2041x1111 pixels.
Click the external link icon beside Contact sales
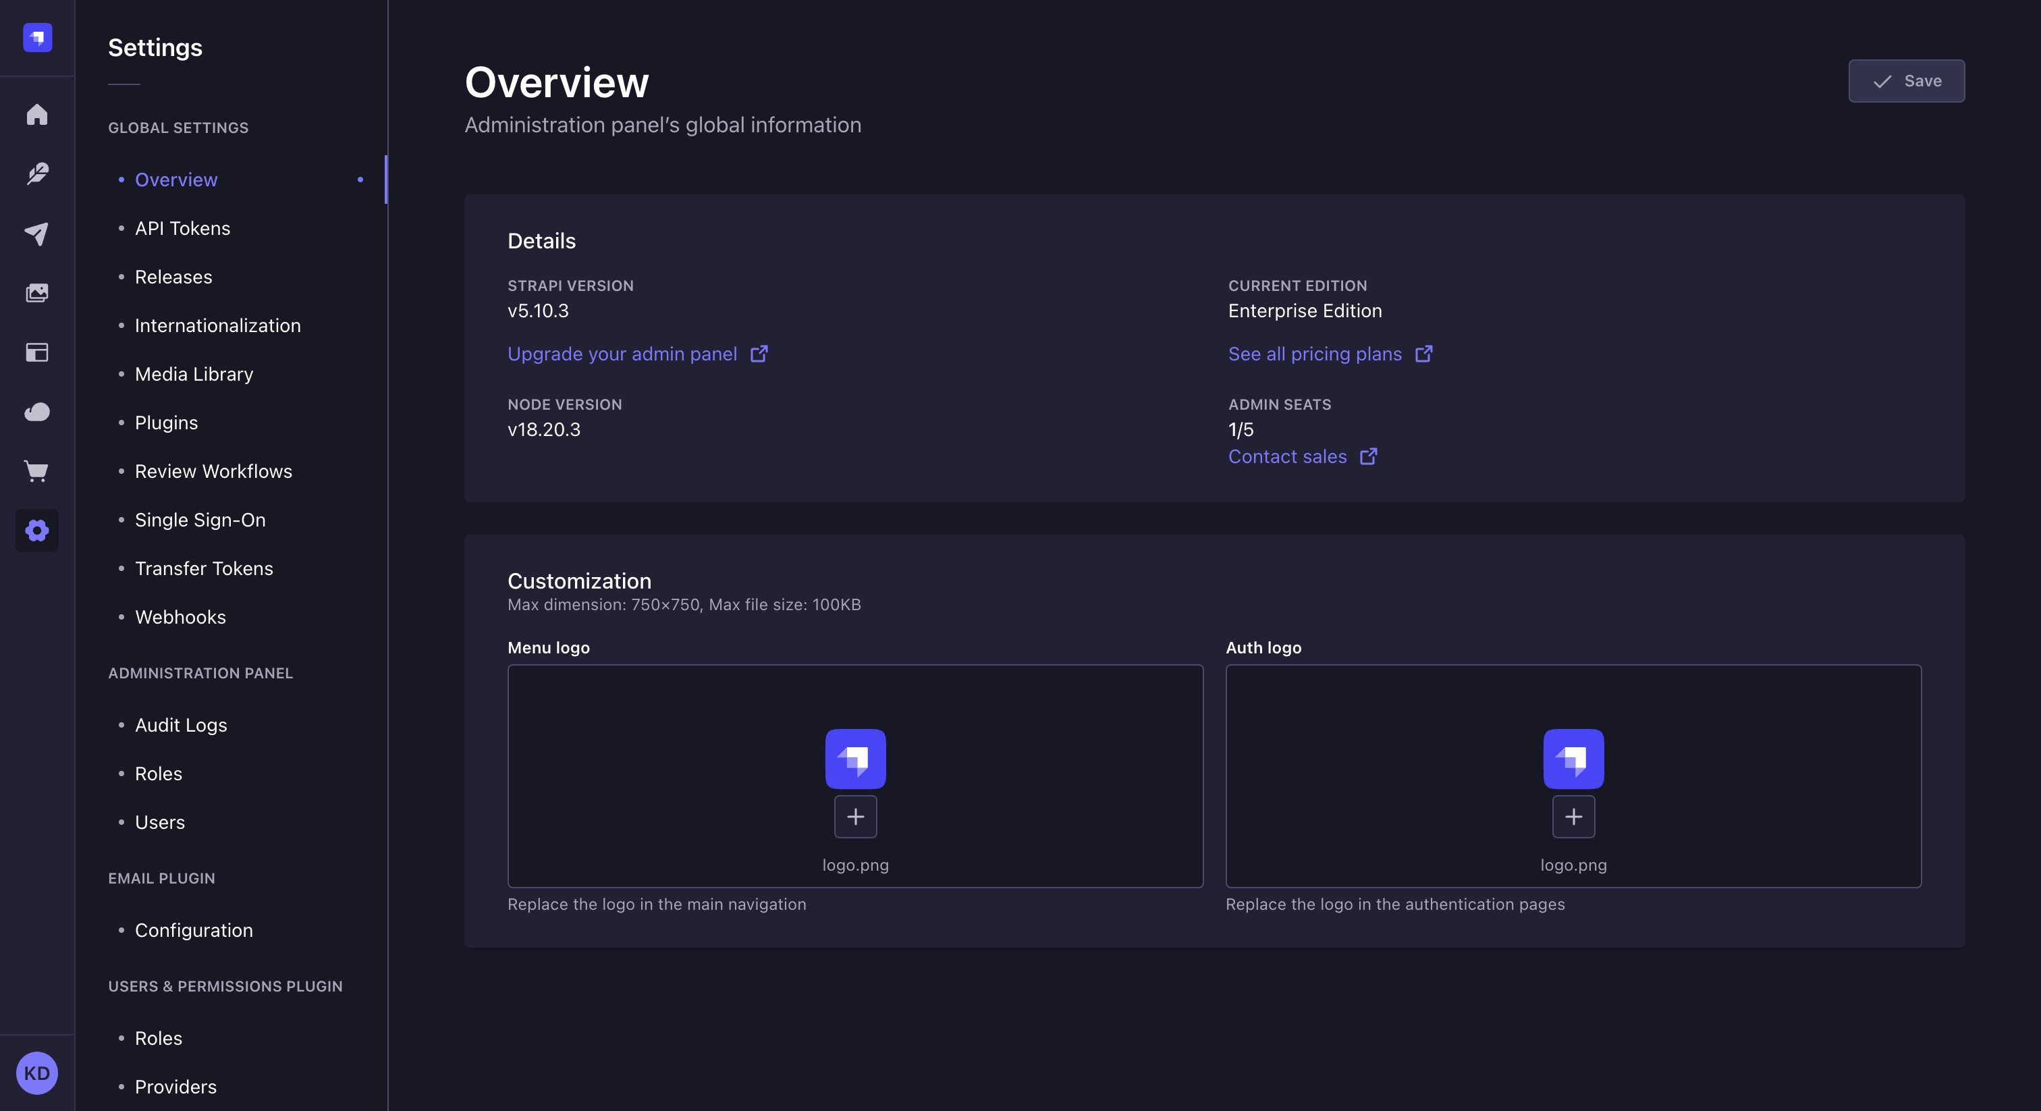1368,456
